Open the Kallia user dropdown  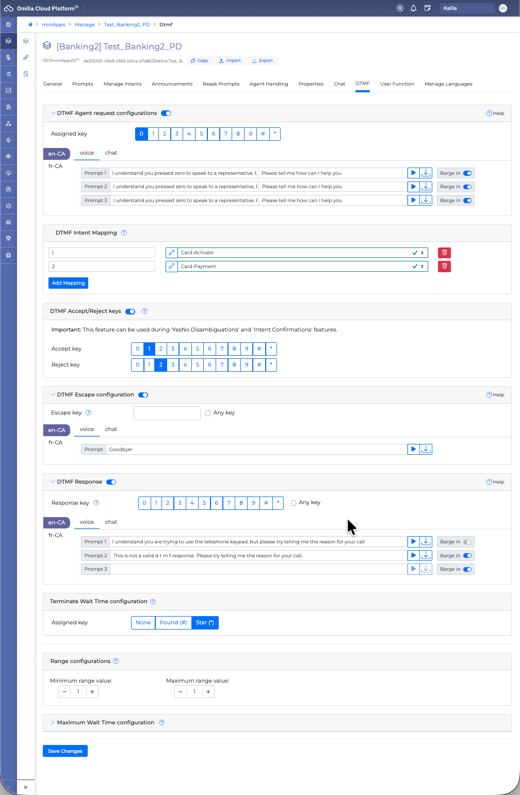467,8
